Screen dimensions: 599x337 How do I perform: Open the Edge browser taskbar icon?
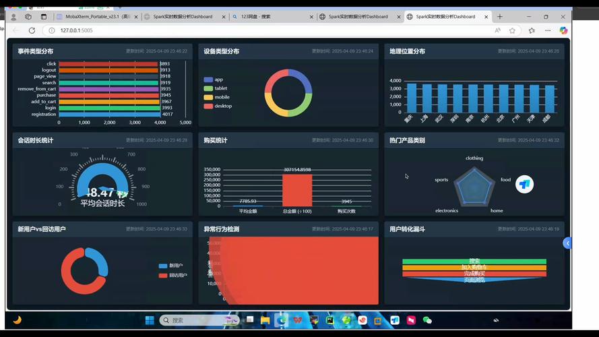pos(282,320)
